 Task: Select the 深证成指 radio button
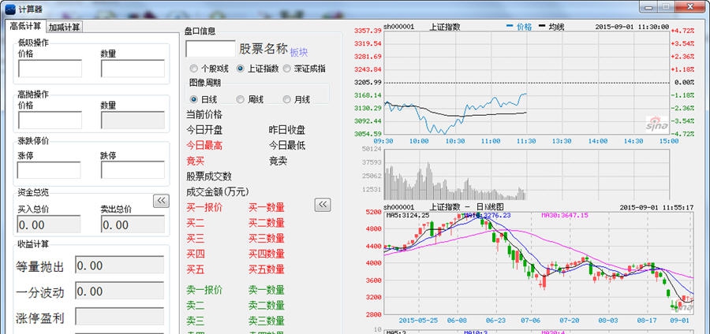click(x=305, y=69)
